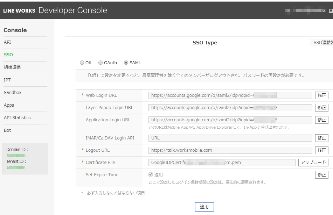Click the Certificate File name field
The image size is (333, 215).
point(222,163)
